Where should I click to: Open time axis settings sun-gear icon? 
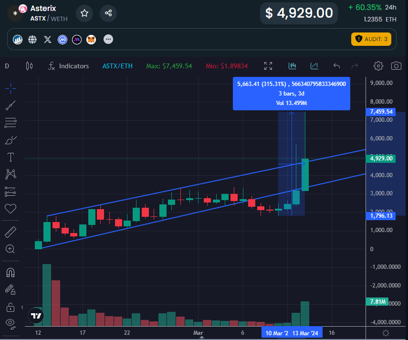point(386,333)
